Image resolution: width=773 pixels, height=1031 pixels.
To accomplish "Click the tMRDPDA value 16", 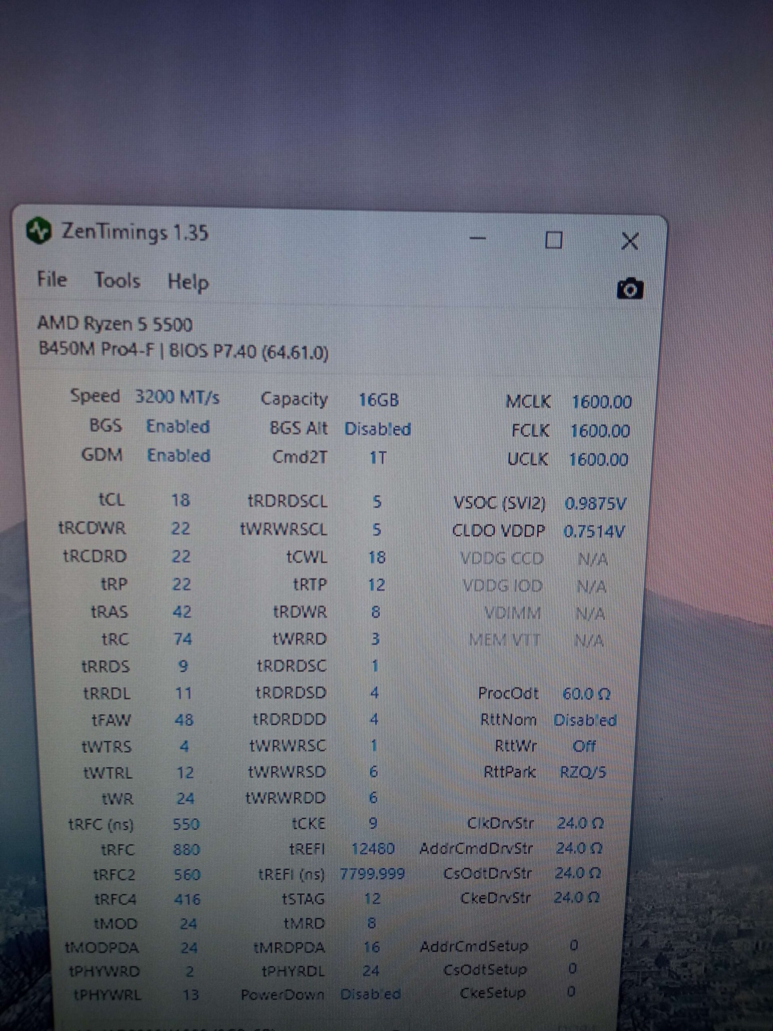I will 371,947.
